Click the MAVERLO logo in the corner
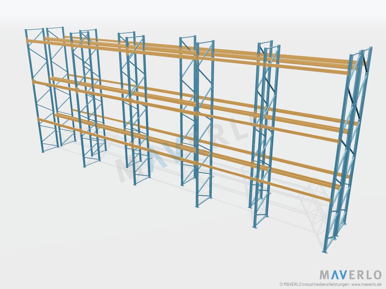 (350, 275)
